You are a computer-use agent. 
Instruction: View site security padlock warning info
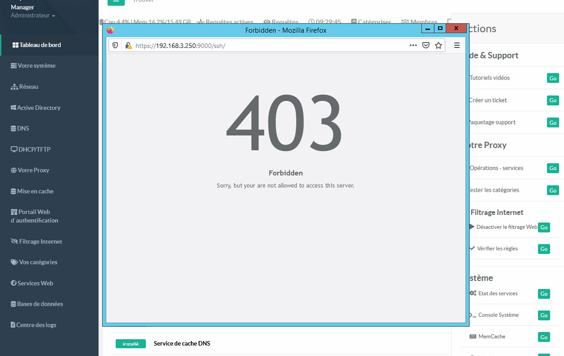pyautogui.click(x=128, y=45)
